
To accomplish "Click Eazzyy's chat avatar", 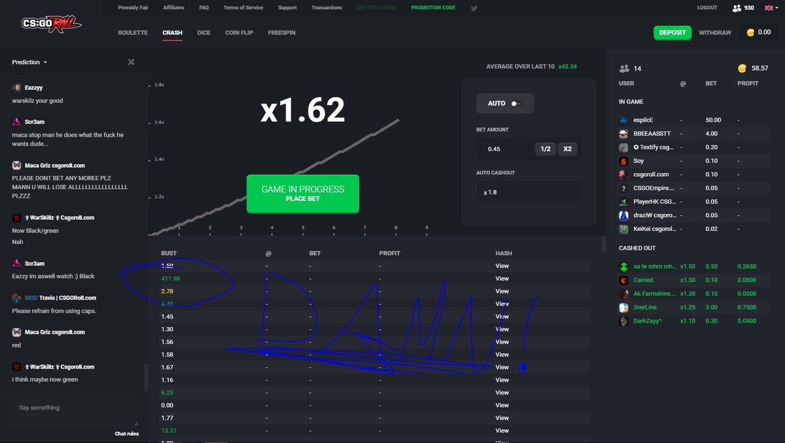I will [16, 87].
